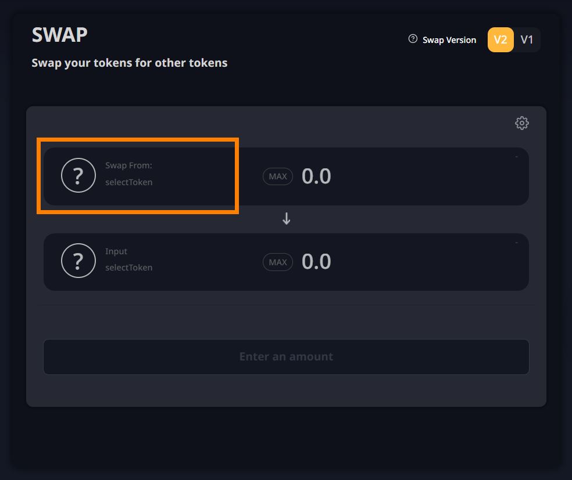The image size is (572, 480).
Task: Click the Swap From token question-mark icon
Action: click(78, 175)
